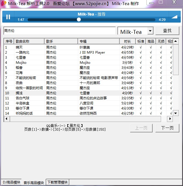Click inside the search text field
The image size is (183, 186).
coord(59,31)
